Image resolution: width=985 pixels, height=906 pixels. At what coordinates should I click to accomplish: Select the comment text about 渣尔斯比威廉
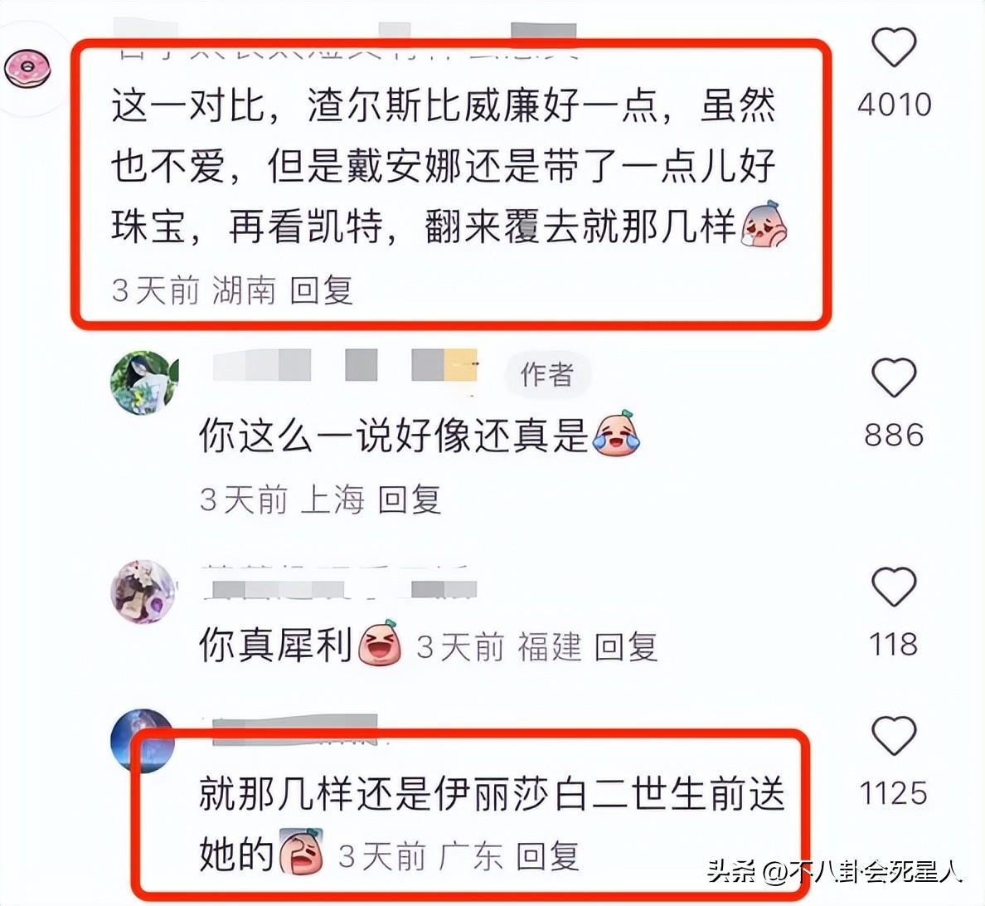pos(444,166)
